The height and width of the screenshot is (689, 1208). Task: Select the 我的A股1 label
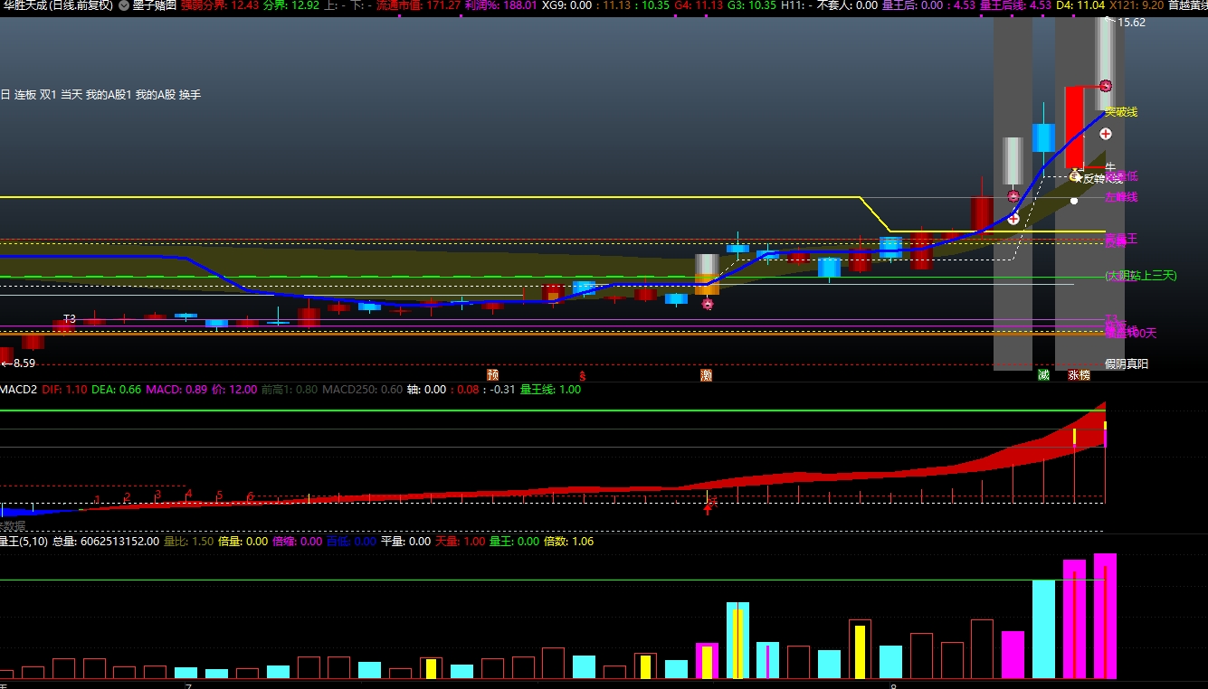point(109,95)
